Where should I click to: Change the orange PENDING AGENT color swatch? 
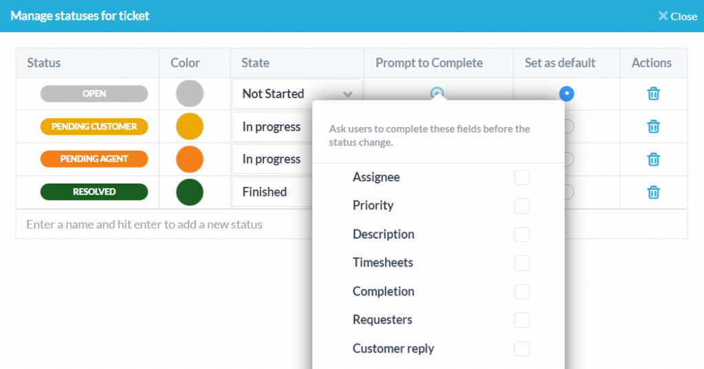[x=190, y=159]
